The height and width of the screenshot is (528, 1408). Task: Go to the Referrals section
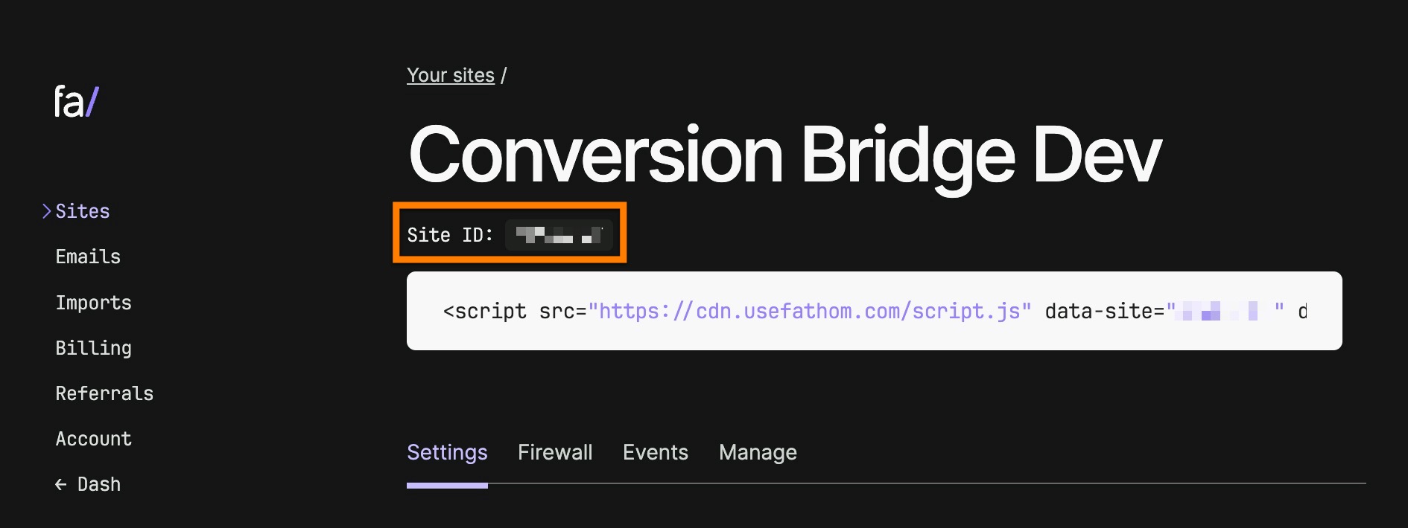pyautogui.click(x=104, y=393)
